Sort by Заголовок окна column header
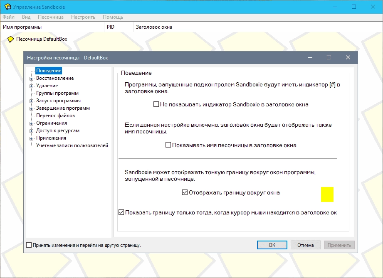This screenshot has width=383, height=278. [195, 27]
